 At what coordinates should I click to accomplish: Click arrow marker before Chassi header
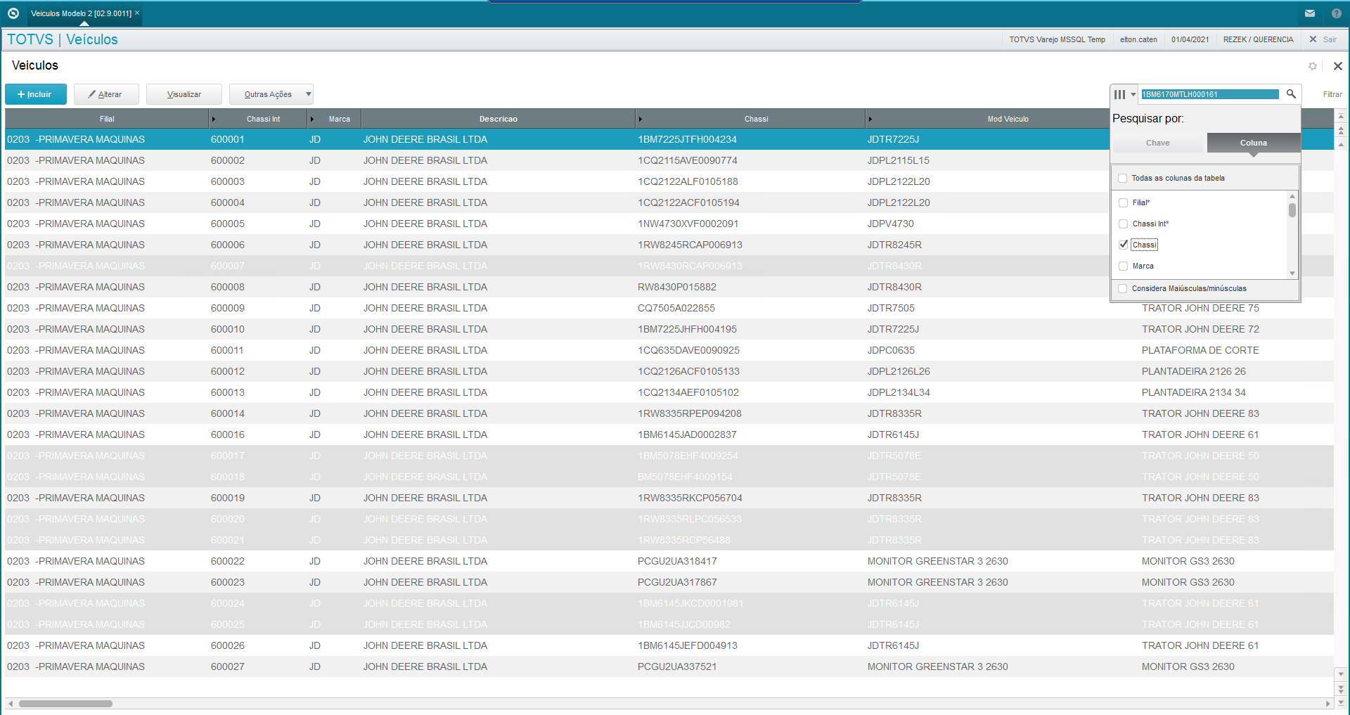coord(641,120)
